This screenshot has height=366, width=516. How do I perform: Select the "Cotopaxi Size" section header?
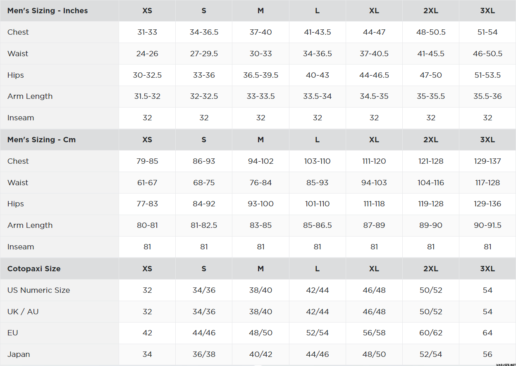coord(34,269)
